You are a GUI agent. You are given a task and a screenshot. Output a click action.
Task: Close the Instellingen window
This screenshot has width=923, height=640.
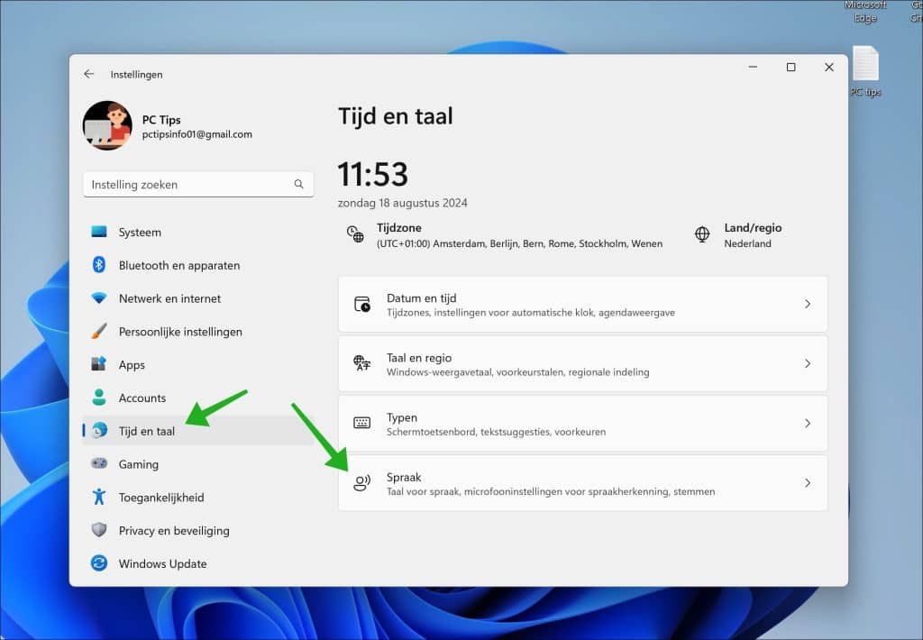click(x=829, y=67)
